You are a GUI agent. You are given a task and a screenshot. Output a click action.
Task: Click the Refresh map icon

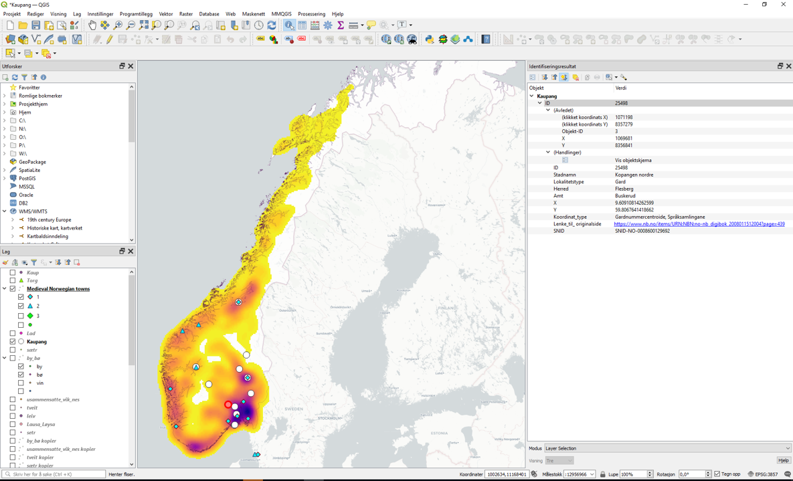pos(272,25)
